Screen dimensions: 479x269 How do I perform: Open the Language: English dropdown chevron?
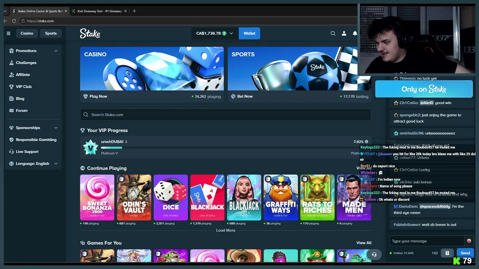[x=56, y=164]
